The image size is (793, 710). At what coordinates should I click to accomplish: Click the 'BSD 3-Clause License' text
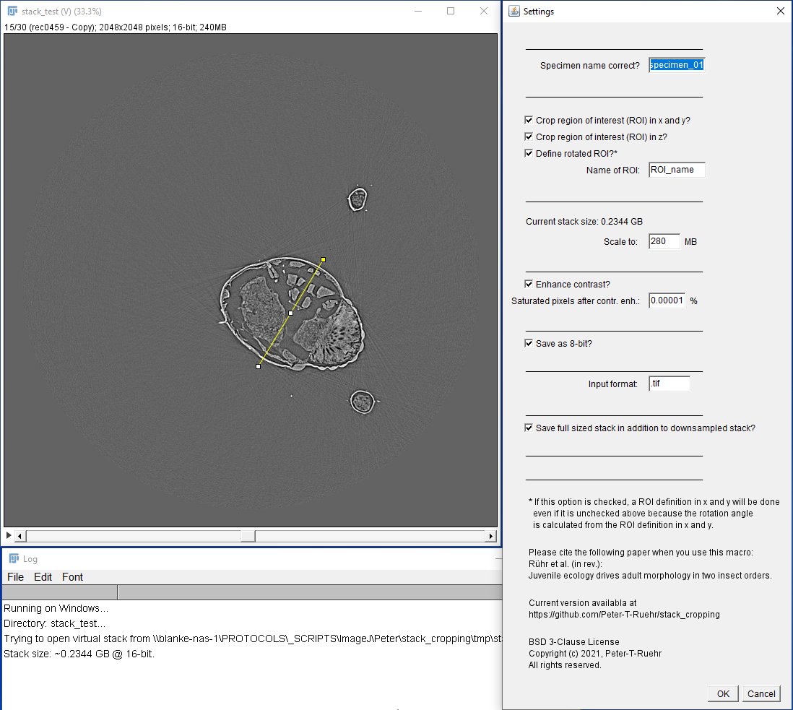pyautogui.click(x=574, y=641)
